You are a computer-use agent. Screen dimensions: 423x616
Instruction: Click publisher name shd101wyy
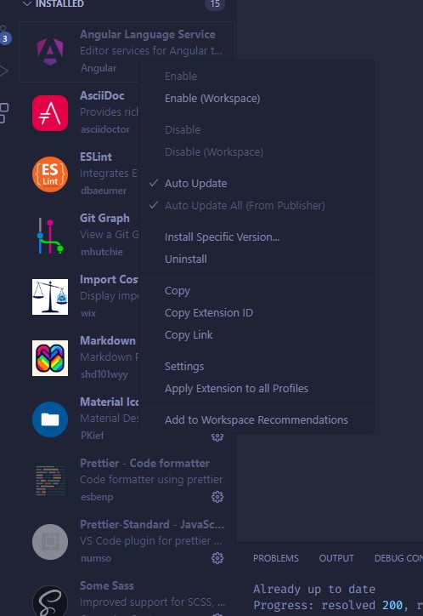tap(104, 374)
